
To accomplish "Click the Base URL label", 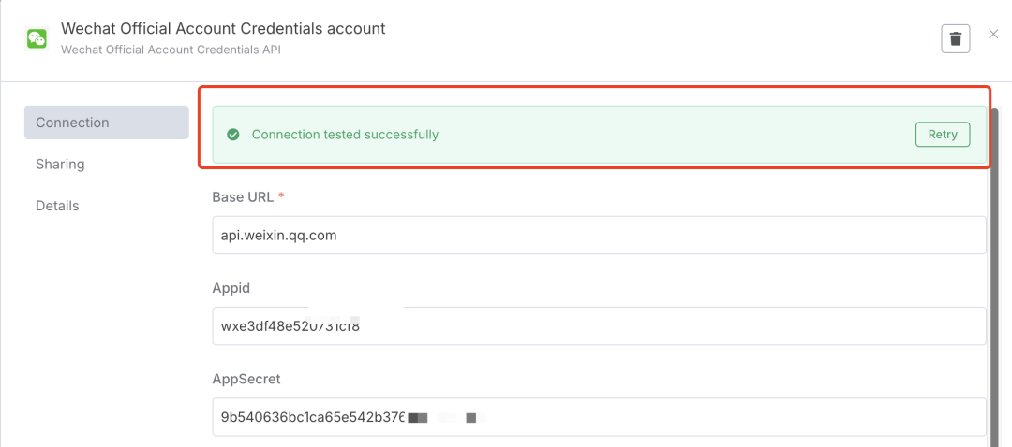I will 243,197.
